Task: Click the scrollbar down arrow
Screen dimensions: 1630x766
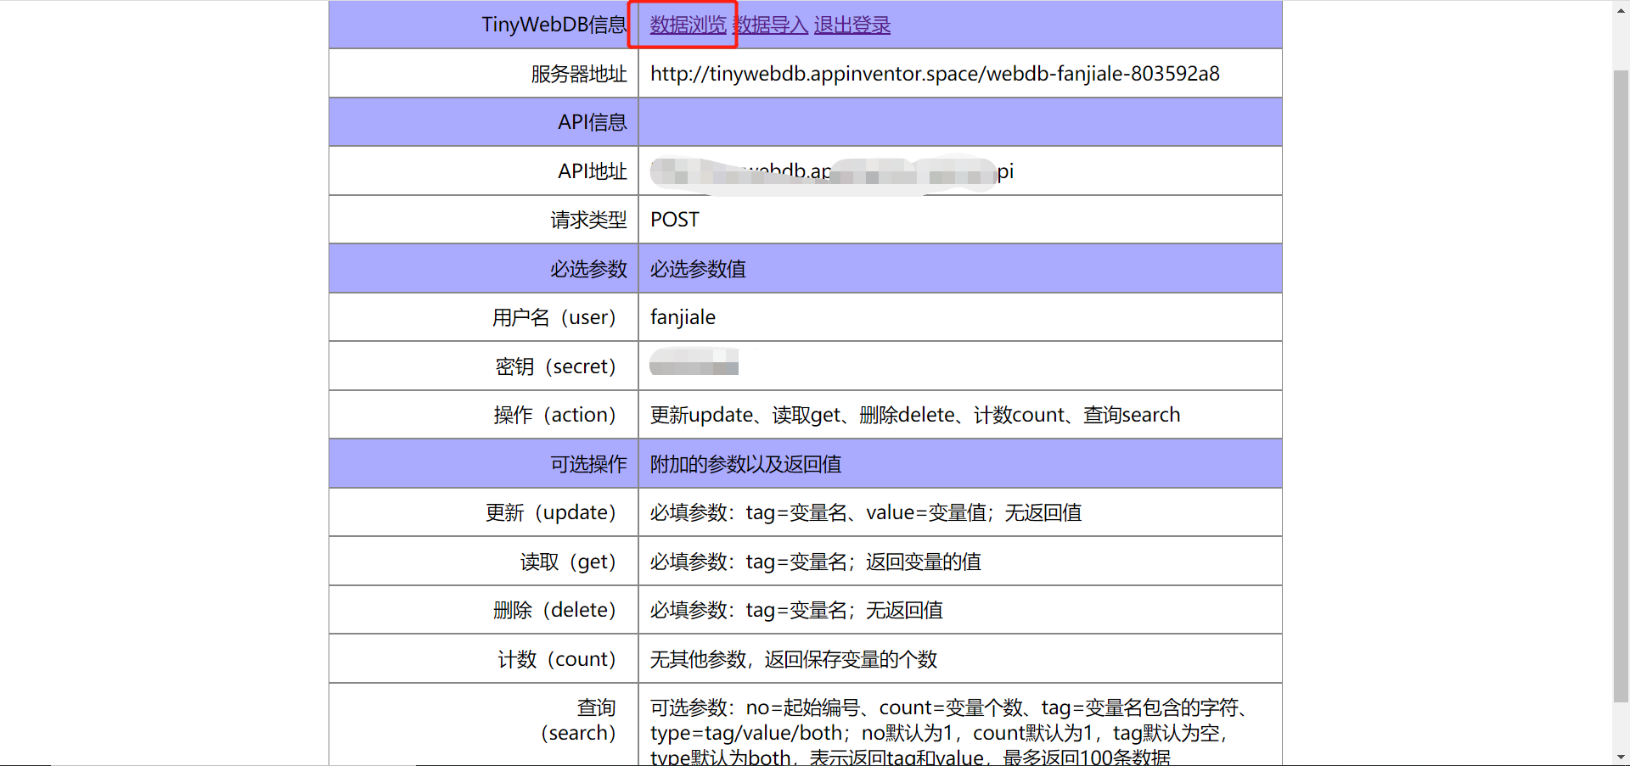Action: (x=1621, y=757)
